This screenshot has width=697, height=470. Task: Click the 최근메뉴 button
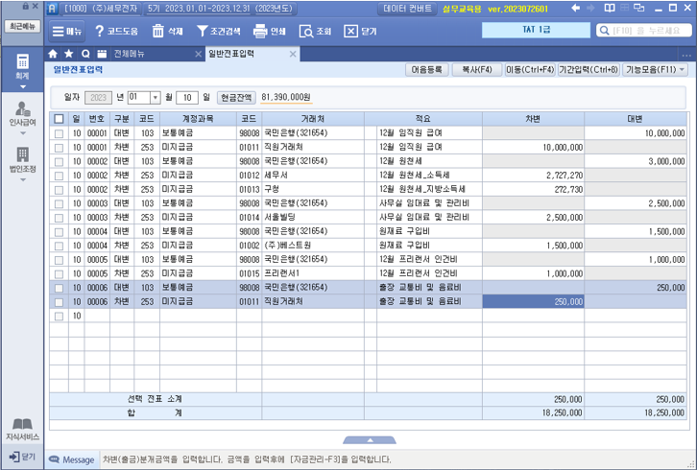click(22, 26)
